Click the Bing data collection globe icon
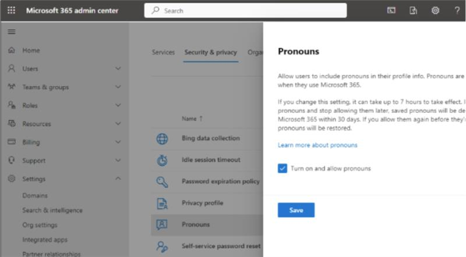 tap(162, 138)
